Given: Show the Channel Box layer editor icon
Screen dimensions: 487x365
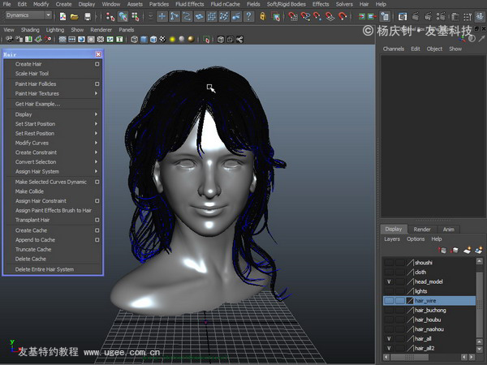Looking at the screenshot, I should pos(481,16).
